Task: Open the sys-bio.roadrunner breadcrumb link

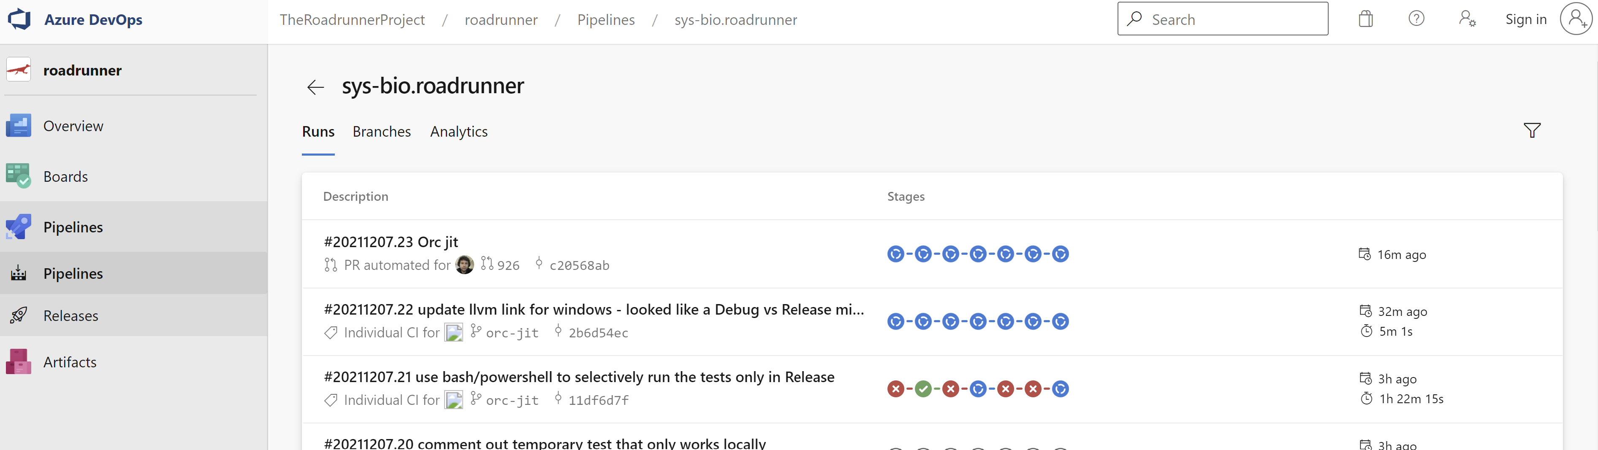Action: coord(736,19)
